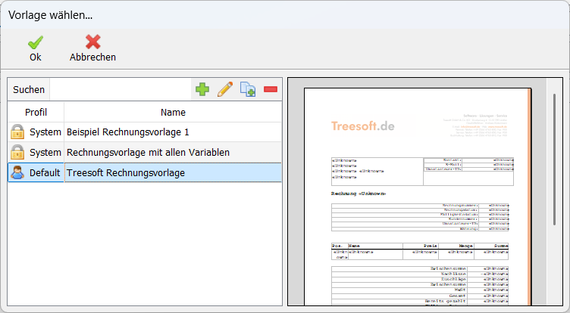The image size is (570, 313).
Task: Add a new template with green plus icon
Action: 202,89
